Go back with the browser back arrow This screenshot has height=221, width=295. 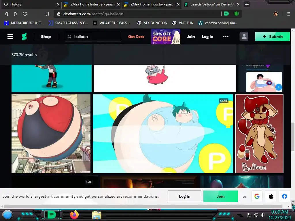6,14
